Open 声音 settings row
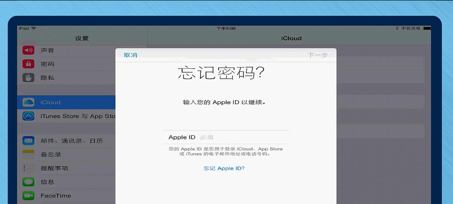Viewport: 453px width, 204px height. coord(66,50)
